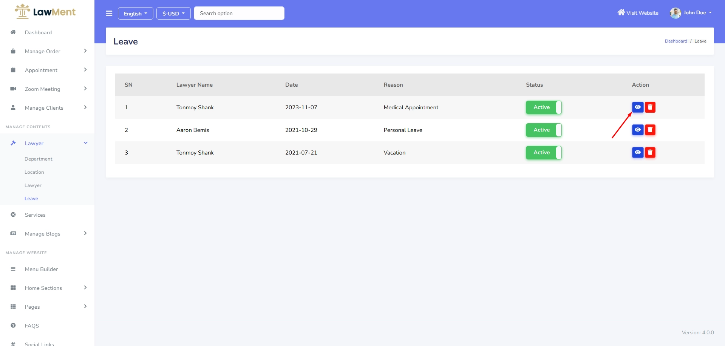Click the Pages grid icon
The image size is (725, 346).
pos(13,306)
